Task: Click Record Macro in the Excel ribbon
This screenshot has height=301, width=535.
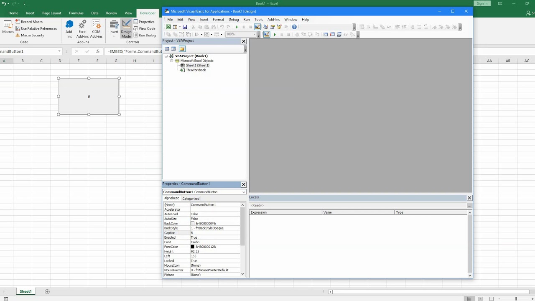Action: (x=29, y=22)
